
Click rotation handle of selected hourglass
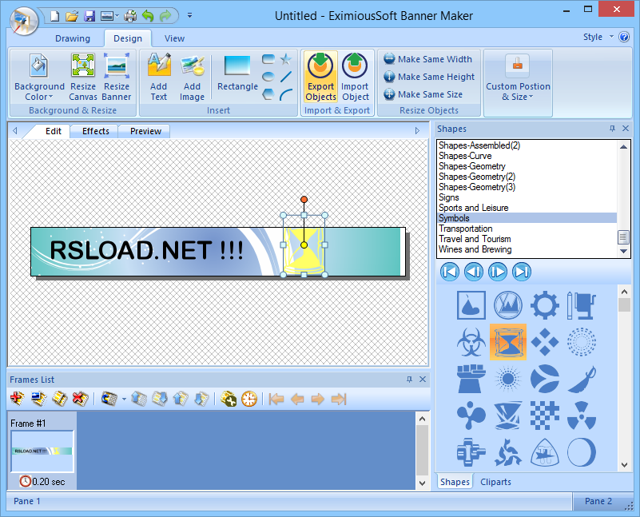click(304, 200)
